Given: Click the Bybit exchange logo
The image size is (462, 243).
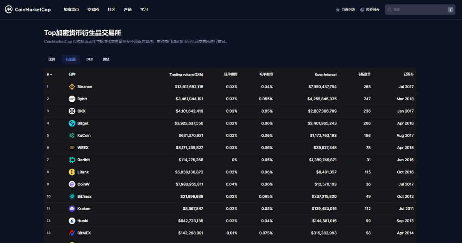Looking at the screenshot, I should (x=72, y=99).
